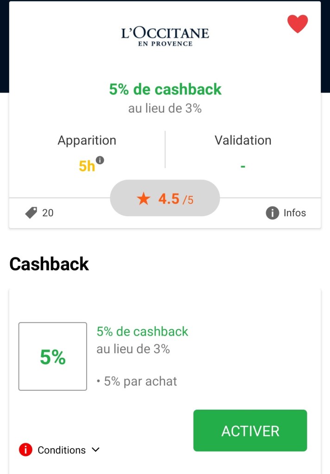Click the red Conditions info icon
This screenshot has height=474, width=330.
point(25,450)
